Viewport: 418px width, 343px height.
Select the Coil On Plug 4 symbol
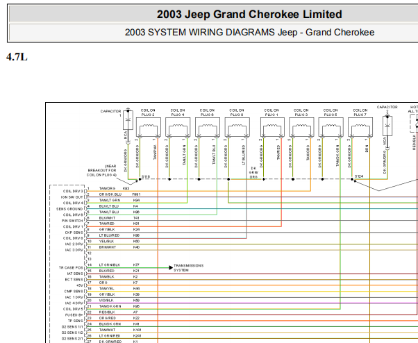pyautogui.click(x=178, y=128)
